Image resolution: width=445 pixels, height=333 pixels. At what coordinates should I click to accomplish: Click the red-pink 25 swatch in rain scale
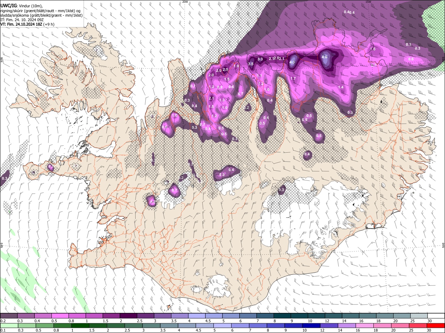coord(418,326)
